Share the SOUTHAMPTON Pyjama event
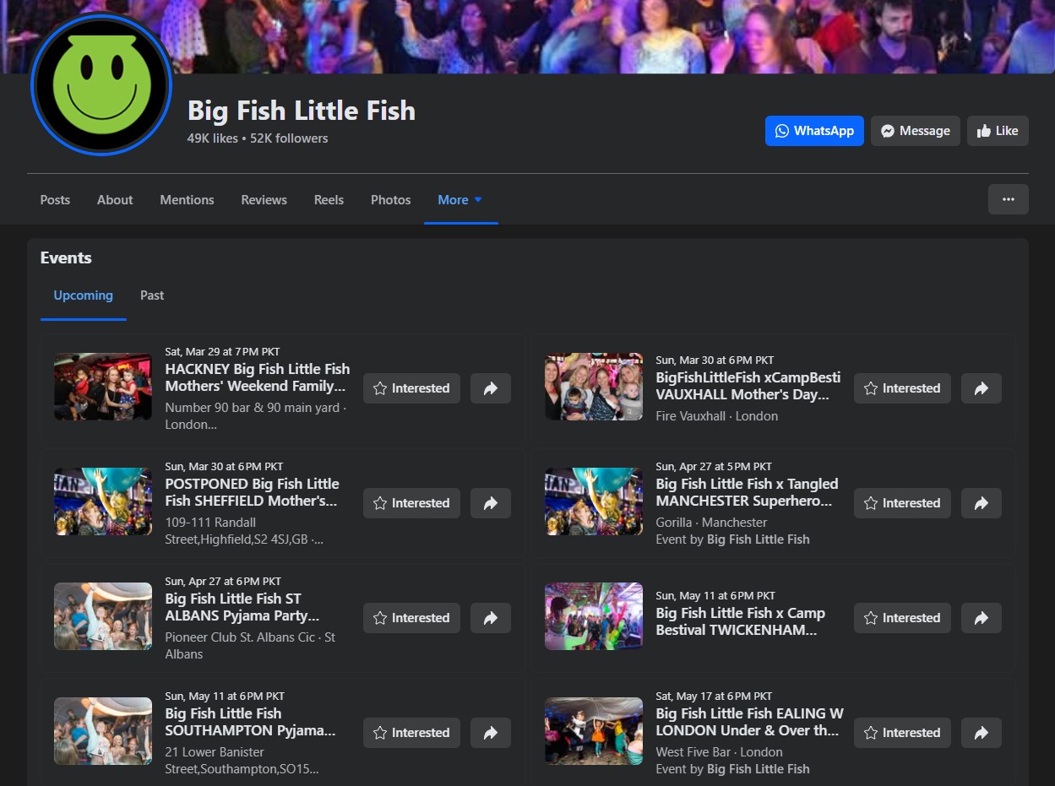The width and height of the screenshot is (1055, 786). (491, 733)
